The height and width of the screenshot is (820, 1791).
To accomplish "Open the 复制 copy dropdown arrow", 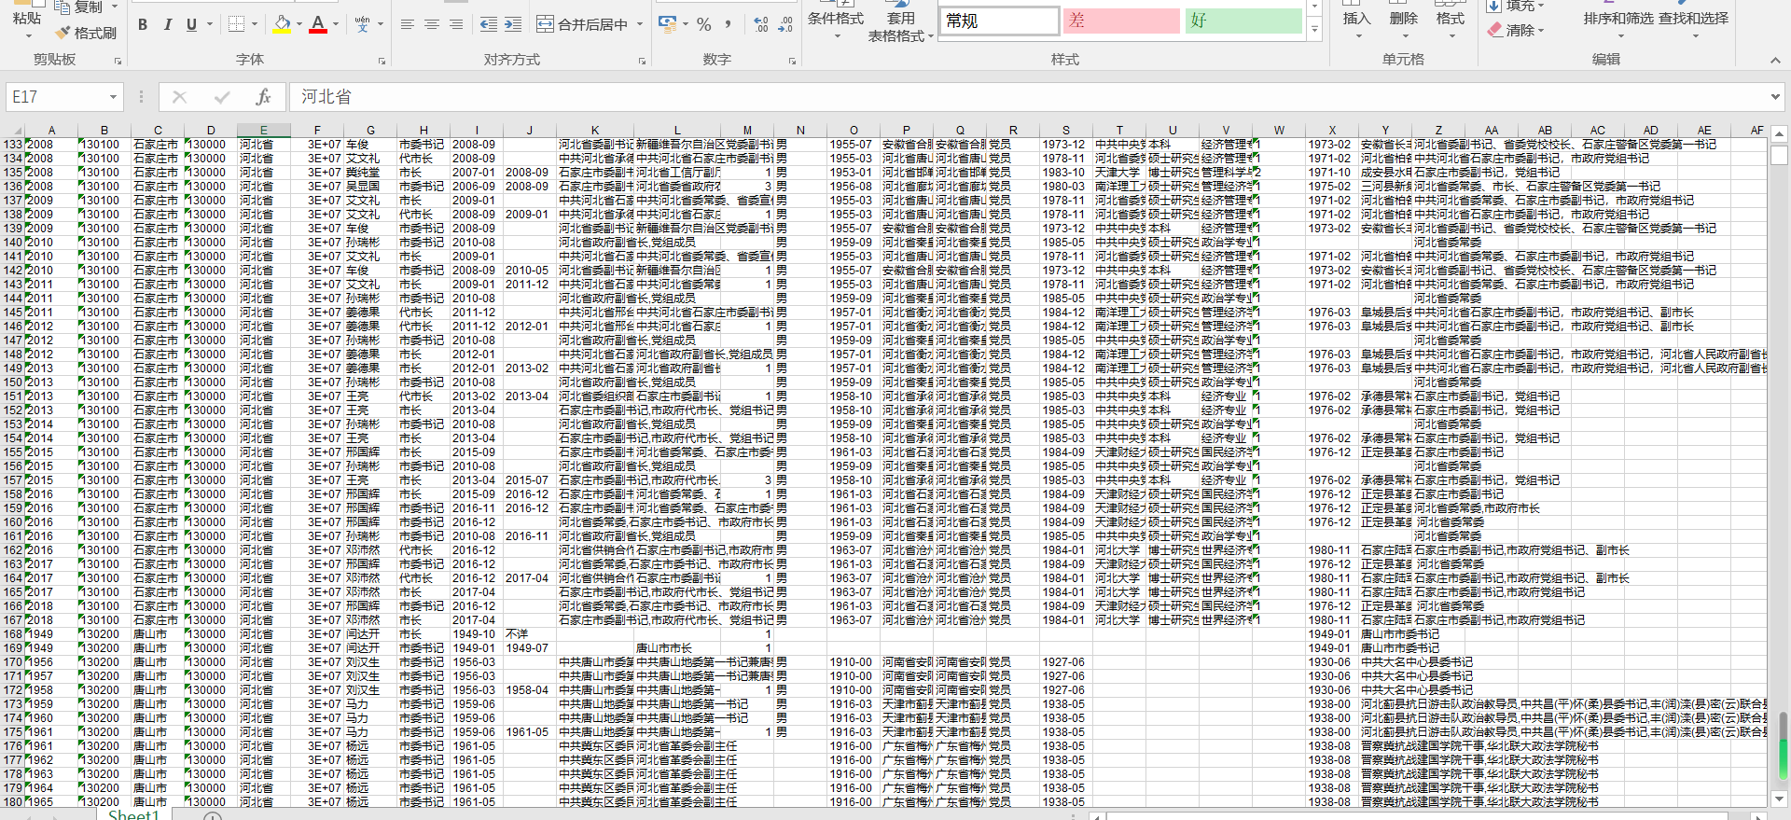I will [115, 7].
